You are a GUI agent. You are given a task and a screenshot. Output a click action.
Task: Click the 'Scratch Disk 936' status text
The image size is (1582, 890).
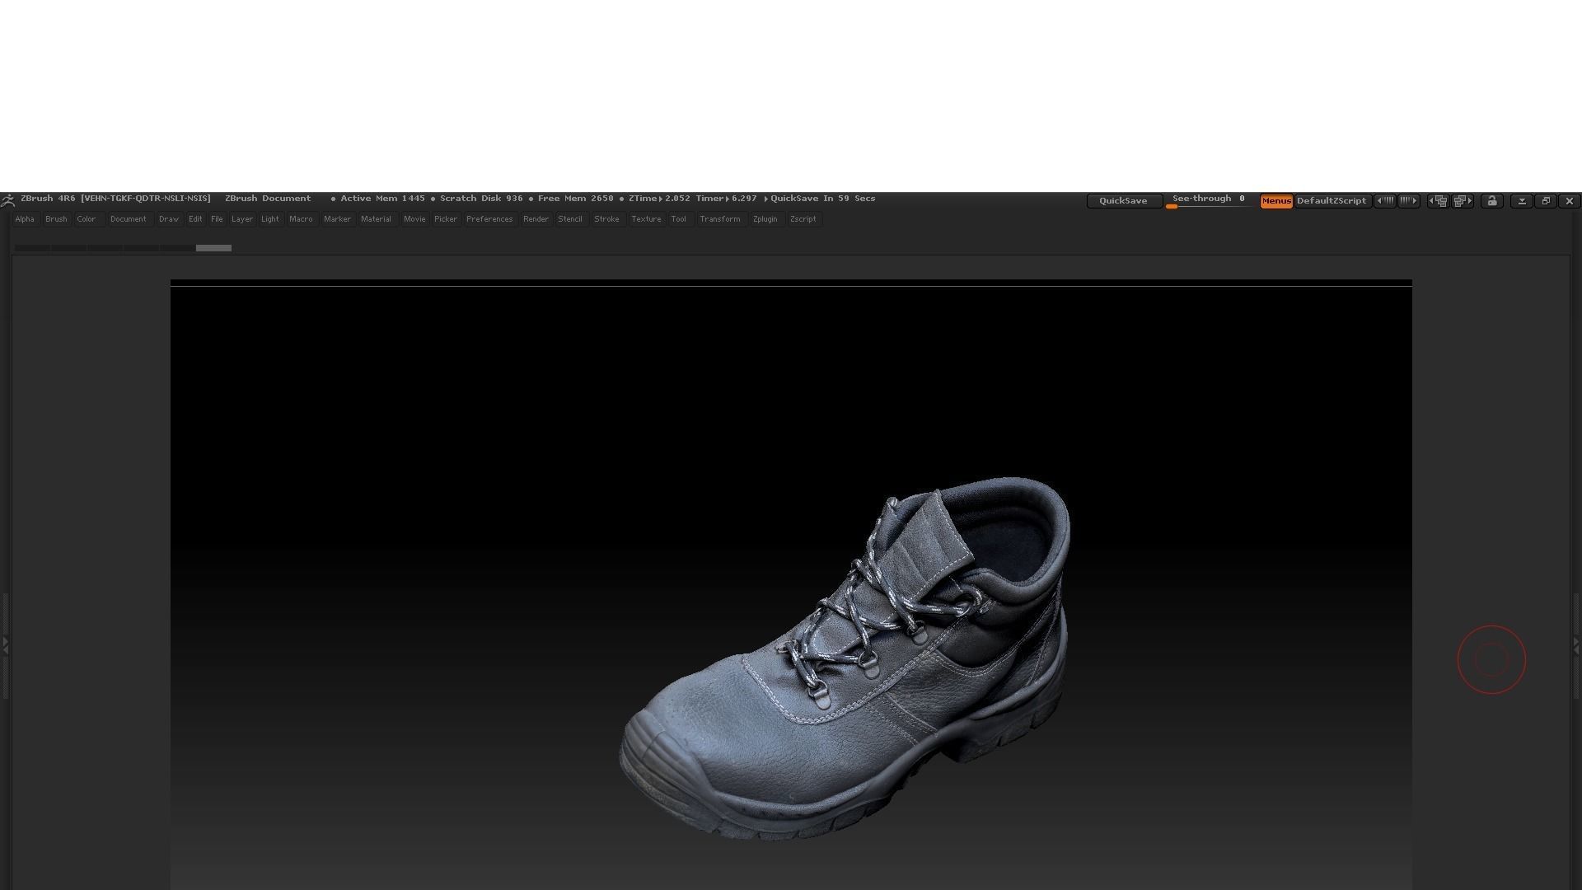481,199
